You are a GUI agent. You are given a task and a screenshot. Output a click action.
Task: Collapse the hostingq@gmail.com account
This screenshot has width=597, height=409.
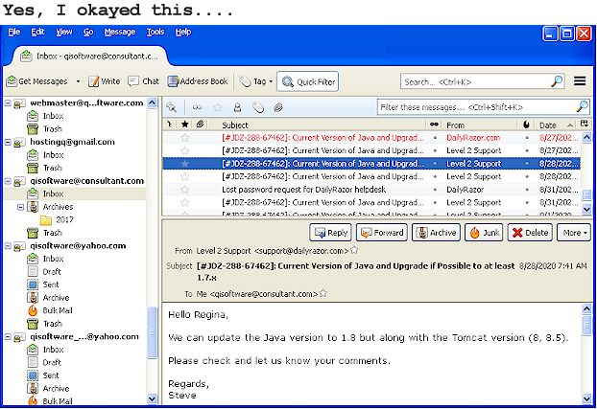point(8,142)
